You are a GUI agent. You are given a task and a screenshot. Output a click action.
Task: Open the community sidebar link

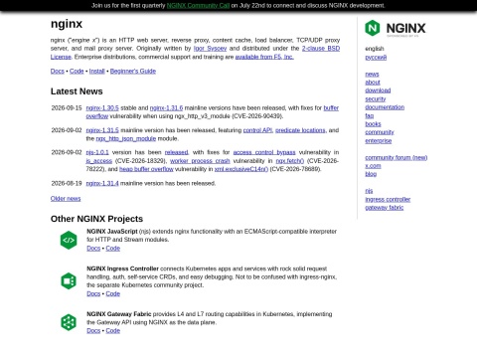(380, 132)
